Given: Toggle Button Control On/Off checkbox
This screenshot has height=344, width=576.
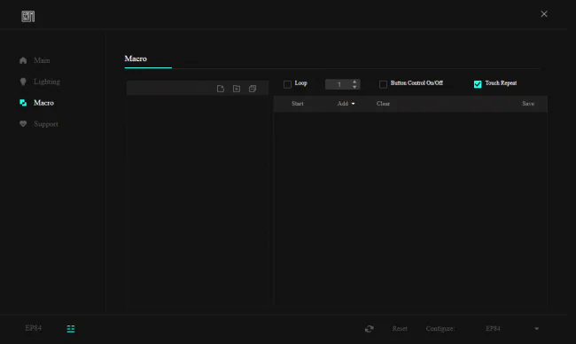Looking at the screenshot, I should tap(383, 84).
